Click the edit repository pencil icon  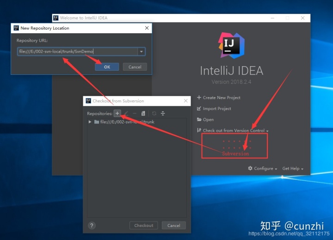coord(126,113)
